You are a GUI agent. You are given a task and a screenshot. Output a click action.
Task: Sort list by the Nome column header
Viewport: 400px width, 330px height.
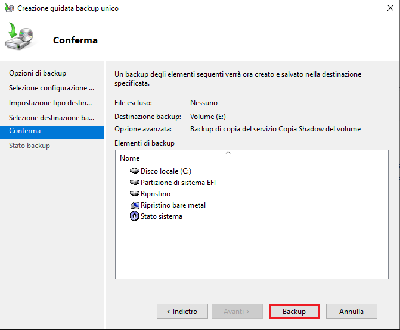130,158
